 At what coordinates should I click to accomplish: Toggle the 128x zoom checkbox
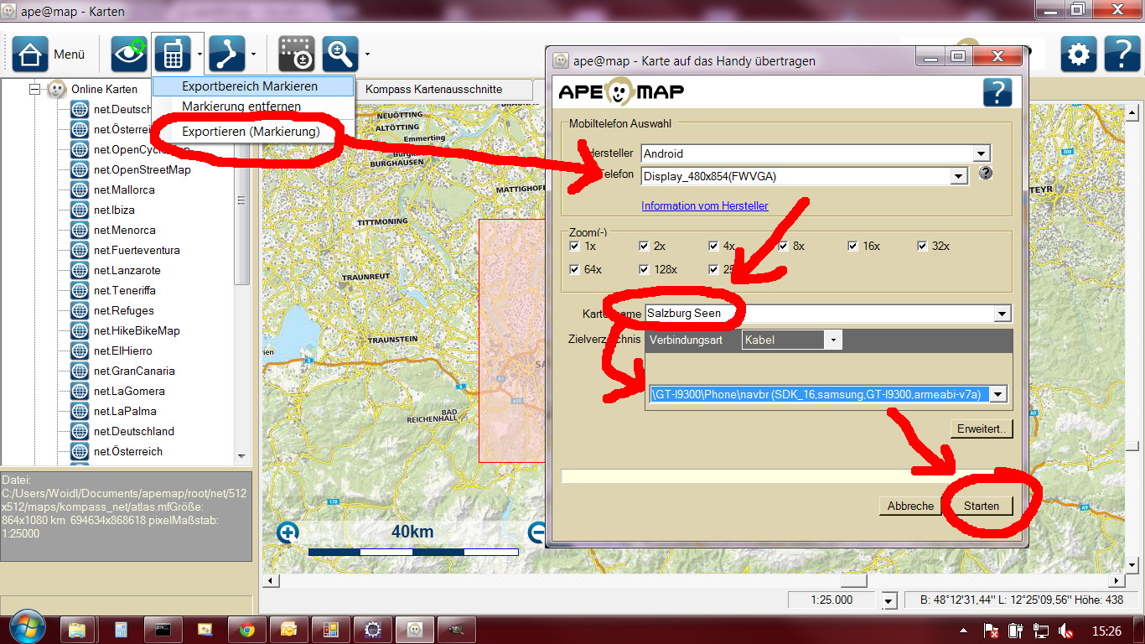[x=644, y=270]
